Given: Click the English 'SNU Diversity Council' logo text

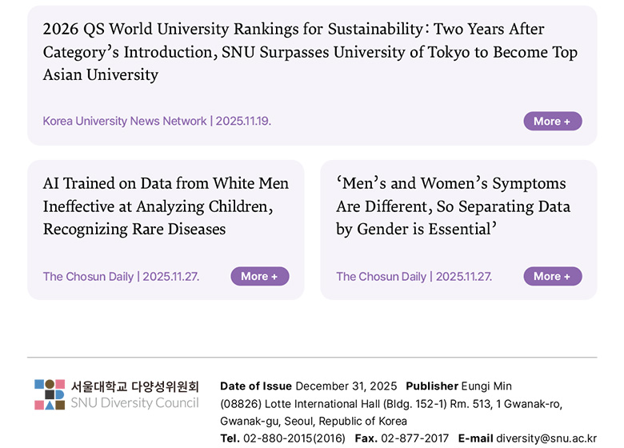Looking at the screenshot, I should pyautogui.click(x=134, y=402).
